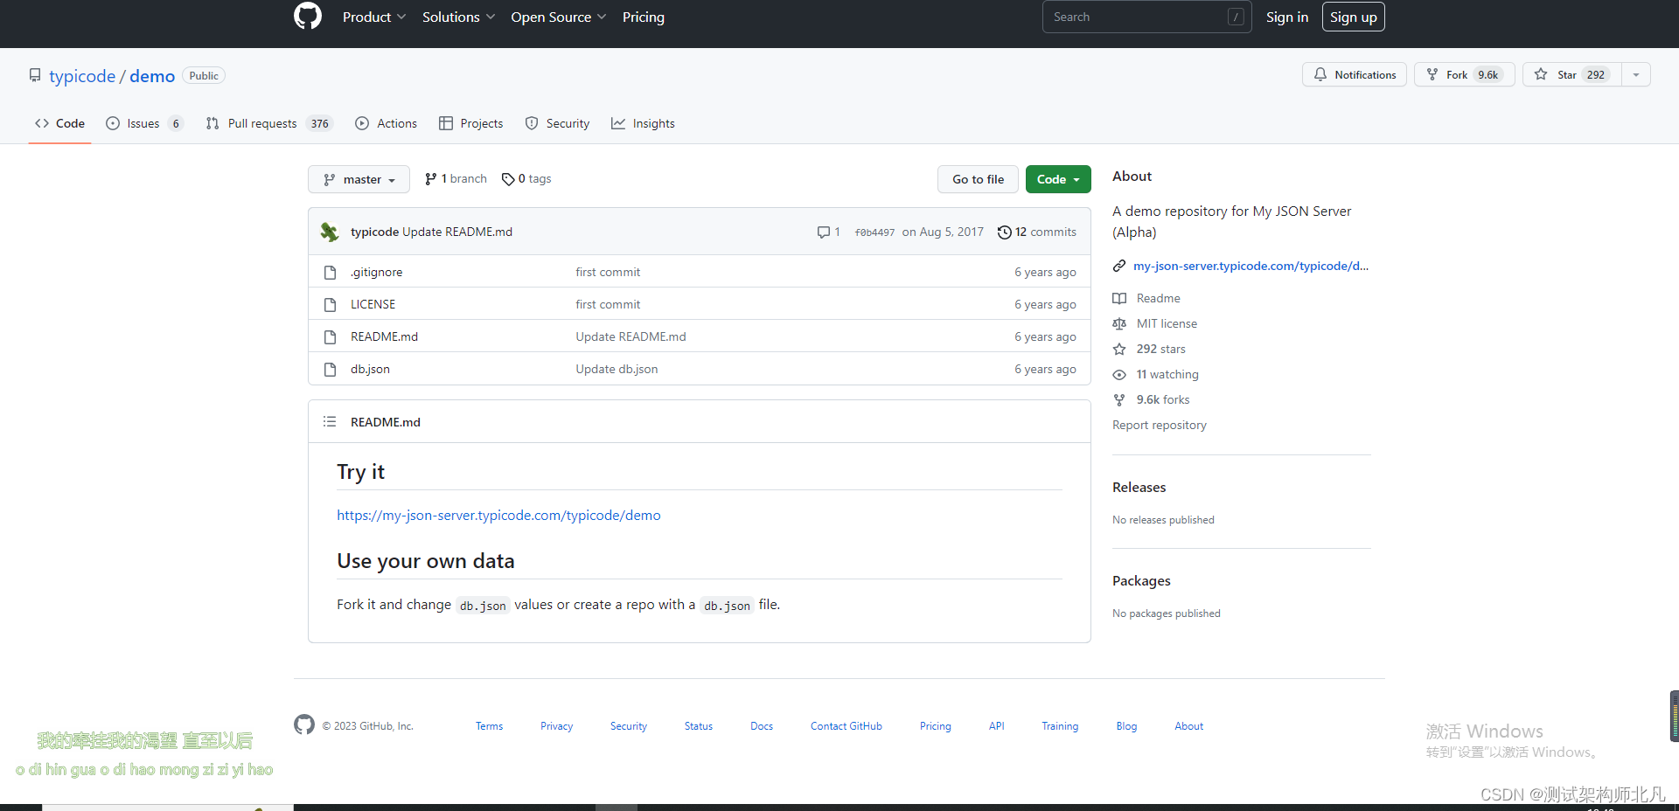1679x811 pixels.
Task: Open commit hash f0b4497
Action: (874, 232)
